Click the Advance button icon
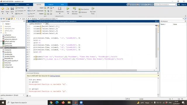The image size is (187, 105). 80,12
